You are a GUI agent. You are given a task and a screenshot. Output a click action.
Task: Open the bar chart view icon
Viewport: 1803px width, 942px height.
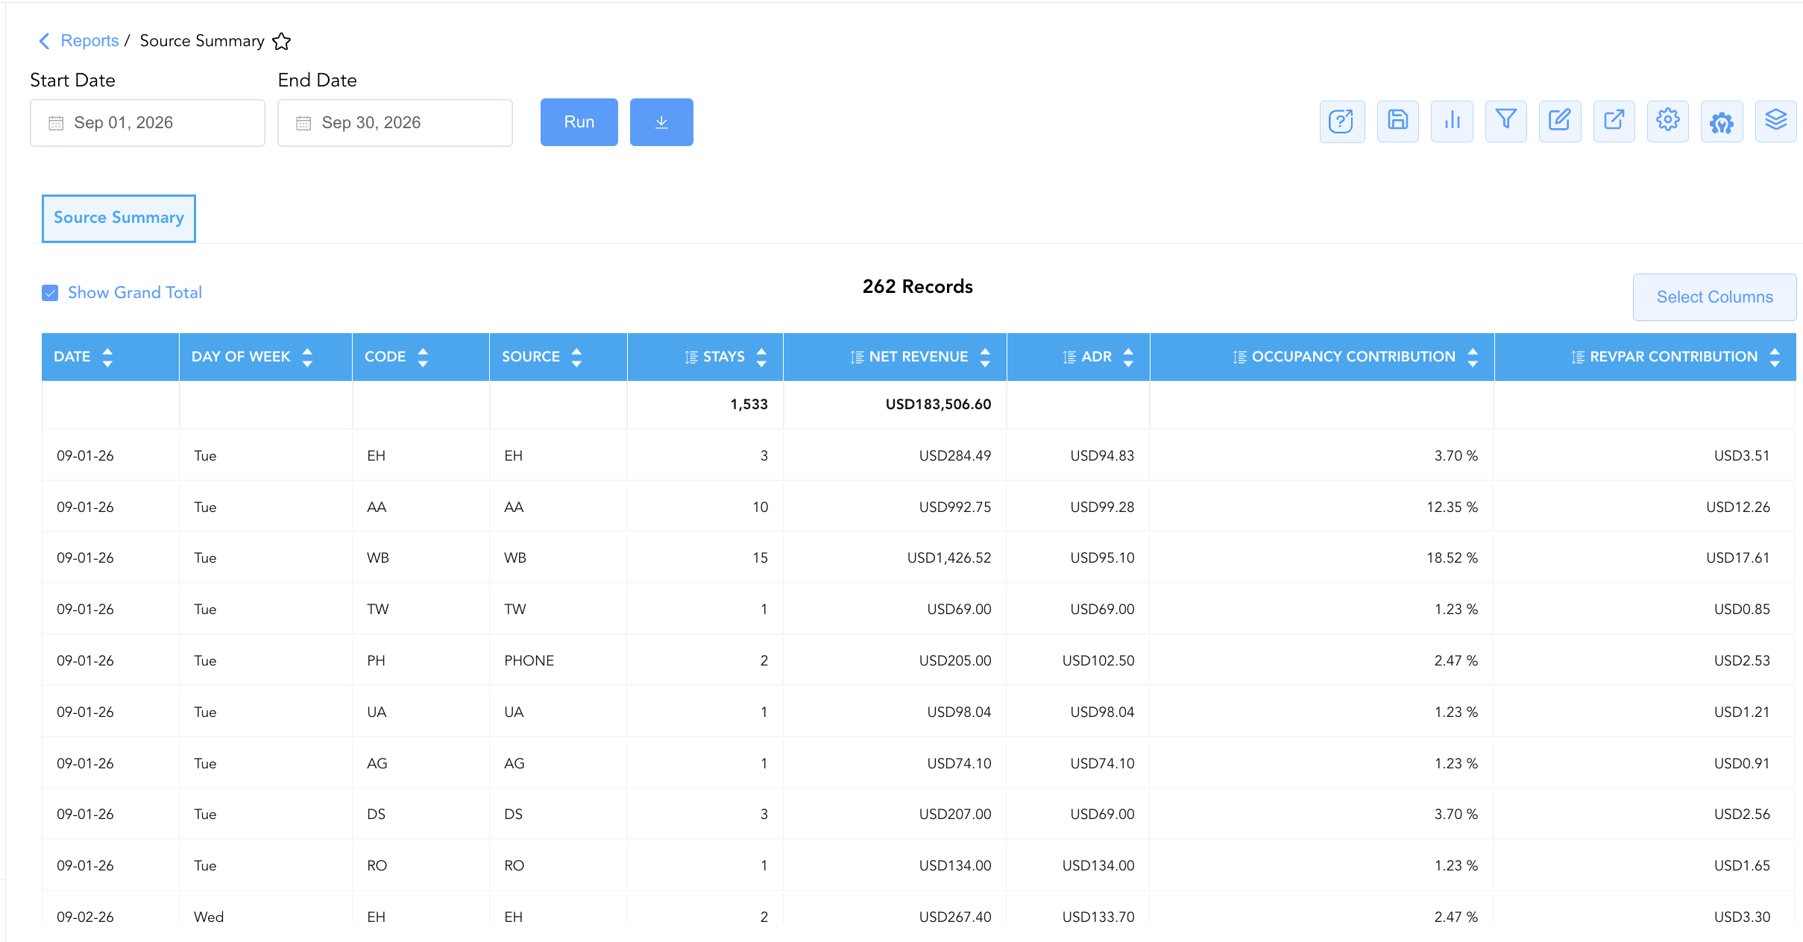pyautogui.click(x=1452, y=121)
